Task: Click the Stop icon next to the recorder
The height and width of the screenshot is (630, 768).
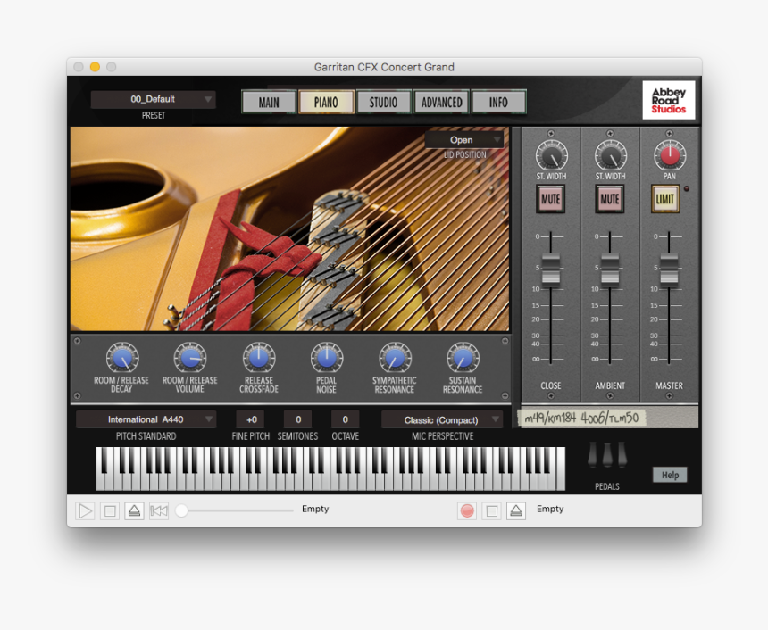Action: pos(491,510)
